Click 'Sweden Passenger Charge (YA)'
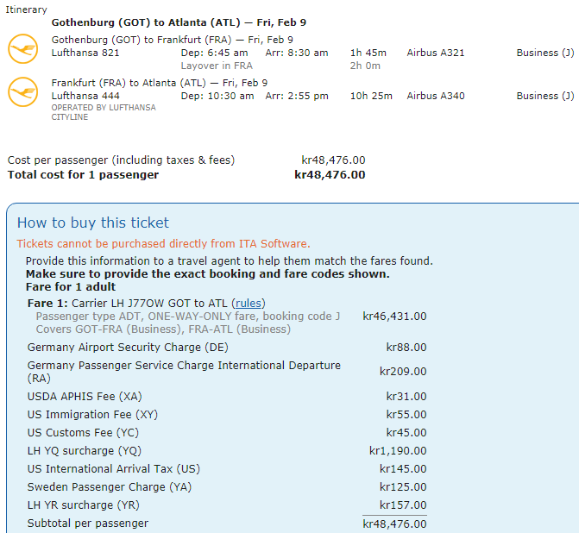Screen dimensions: 579x533 [x=110, y=487]
